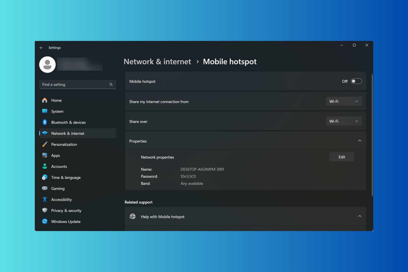Screen dimensions: 408x272
Task: Click the user profile avatar picture
Action: click(47, 64)
